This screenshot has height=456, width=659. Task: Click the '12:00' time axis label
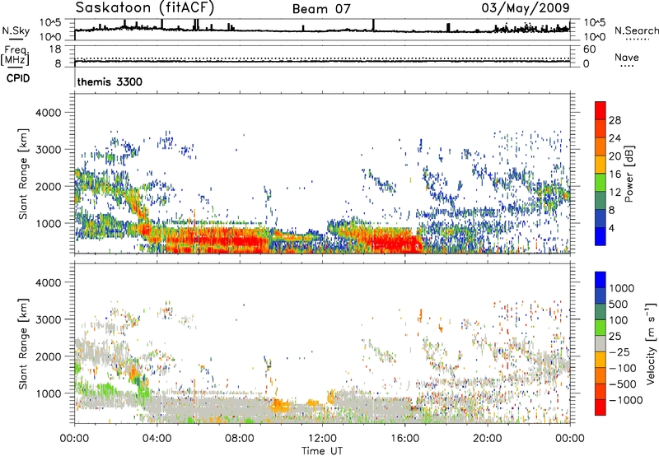pos(322,439)
